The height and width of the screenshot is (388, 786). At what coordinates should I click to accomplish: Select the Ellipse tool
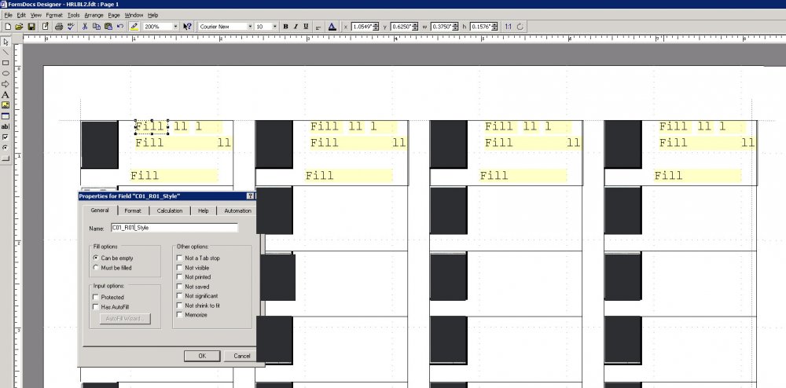[x=6, y=73]
